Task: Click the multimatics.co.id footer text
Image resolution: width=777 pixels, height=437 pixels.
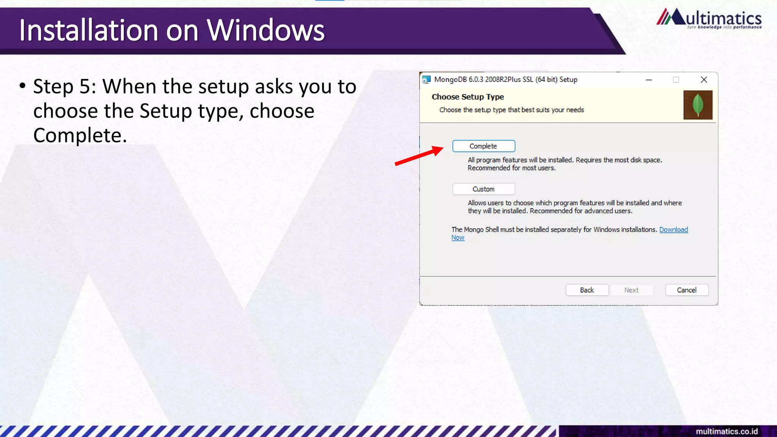Action: click(x=727, y=431)
